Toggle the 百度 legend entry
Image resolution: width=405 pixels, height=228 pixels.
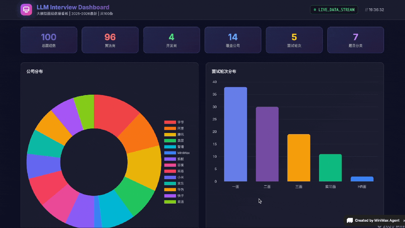(x=174, y=165)
